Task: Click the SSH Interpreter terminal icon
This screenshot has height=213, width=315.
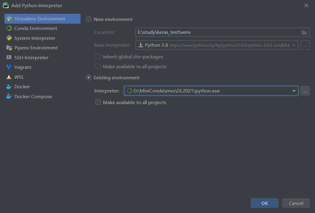Action: [x=9, y=57]
